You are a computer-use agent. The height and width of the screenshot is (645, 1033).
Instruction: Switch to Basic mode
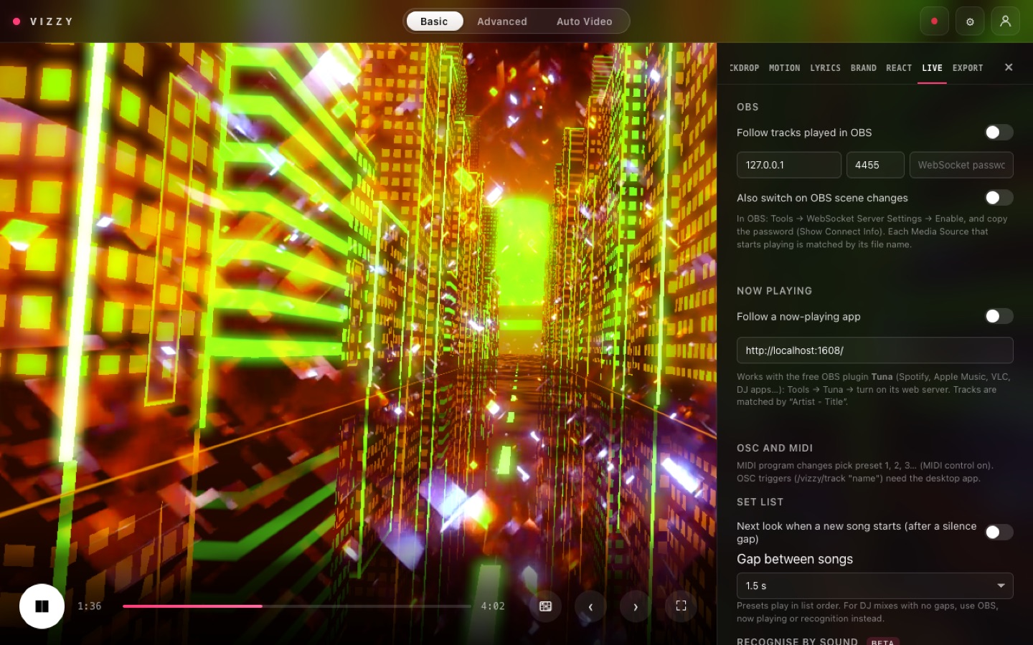point(434,21)
